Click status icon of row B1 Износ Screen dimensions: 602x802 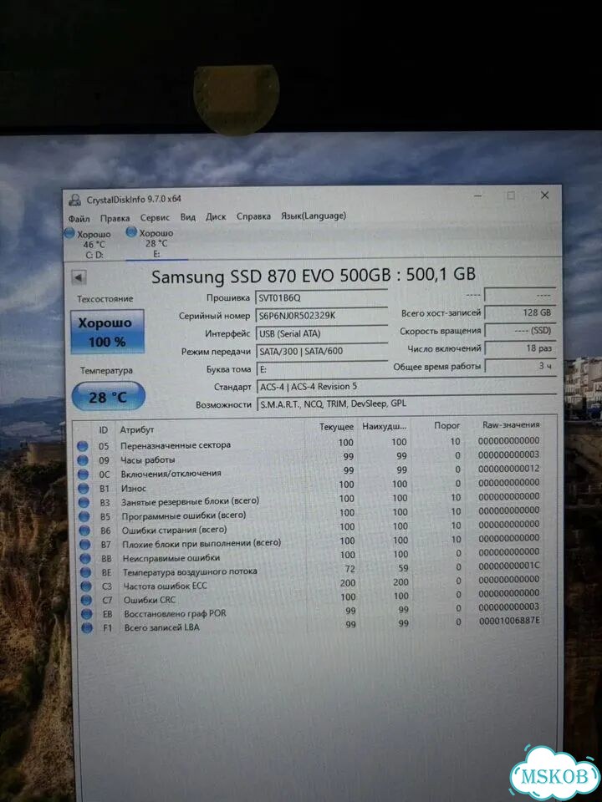(84, 489)
